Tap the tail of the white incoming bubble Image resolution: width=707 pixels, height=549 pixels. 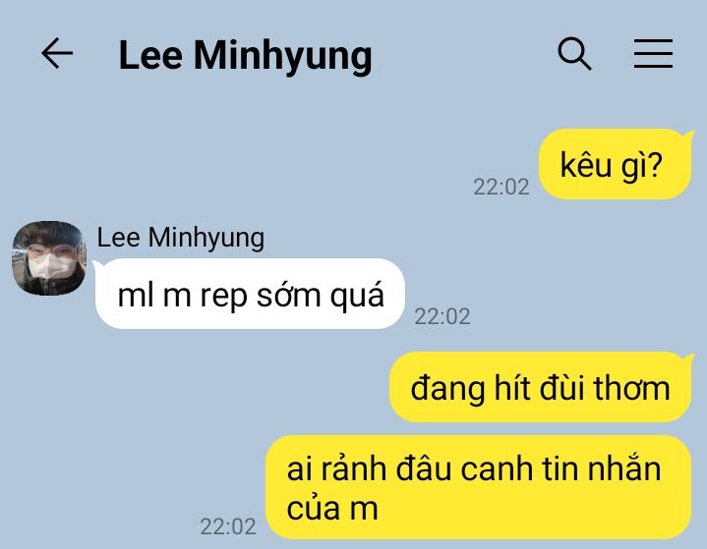click(97, 265)
